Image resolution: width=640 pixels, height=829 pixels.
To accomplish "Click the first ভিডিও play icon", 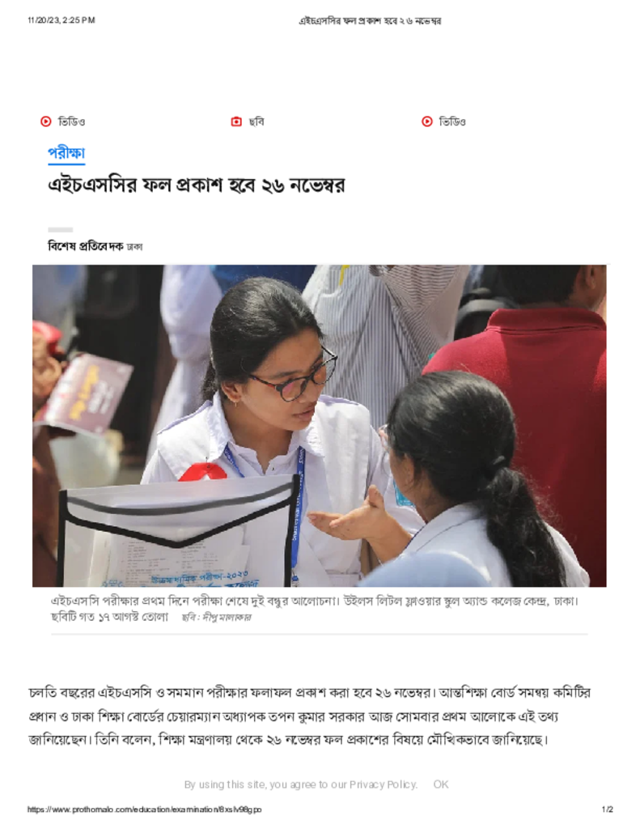I will coord(46,121).
